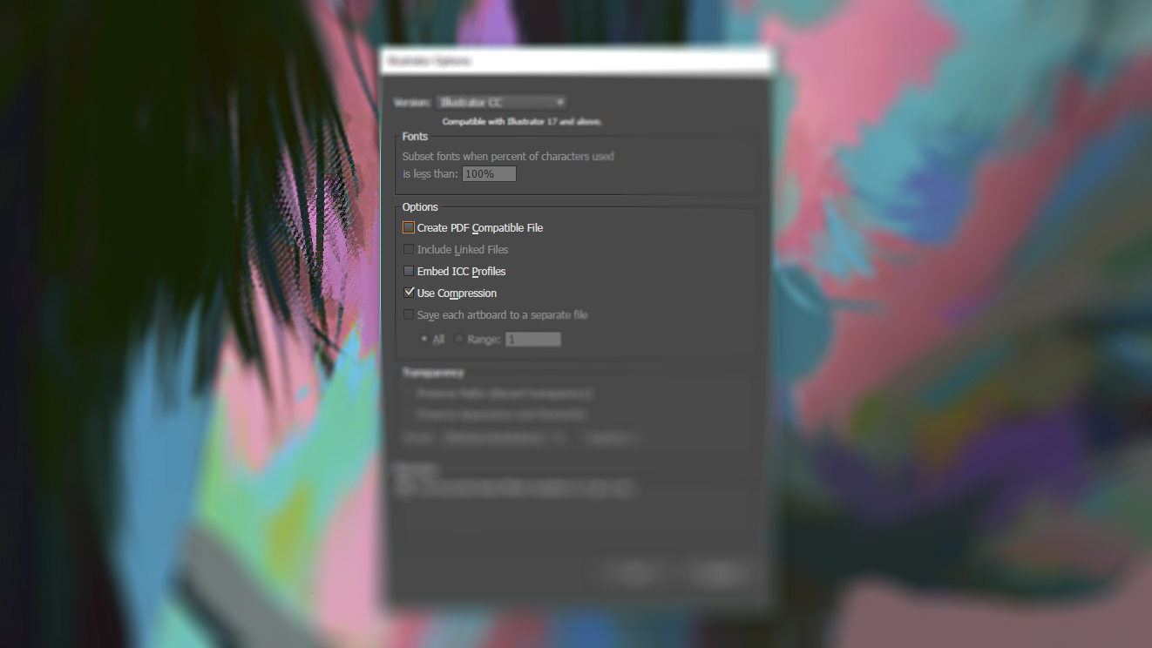
Task: Toggle Save each artboard to a separate file
Action: (409, 315)
